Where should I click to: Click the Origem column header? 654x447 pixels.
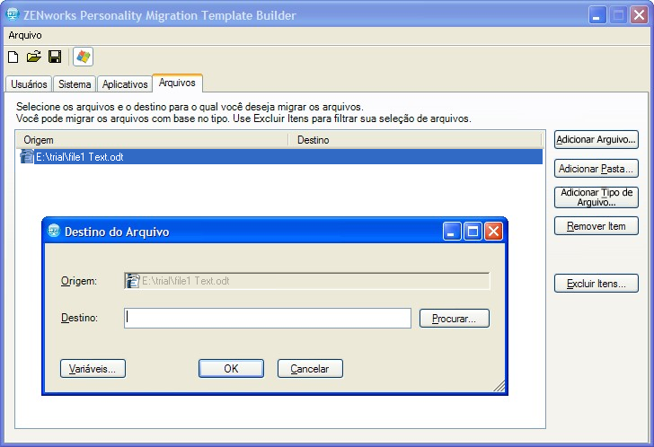pyautogui.click(x=152, y=140)
